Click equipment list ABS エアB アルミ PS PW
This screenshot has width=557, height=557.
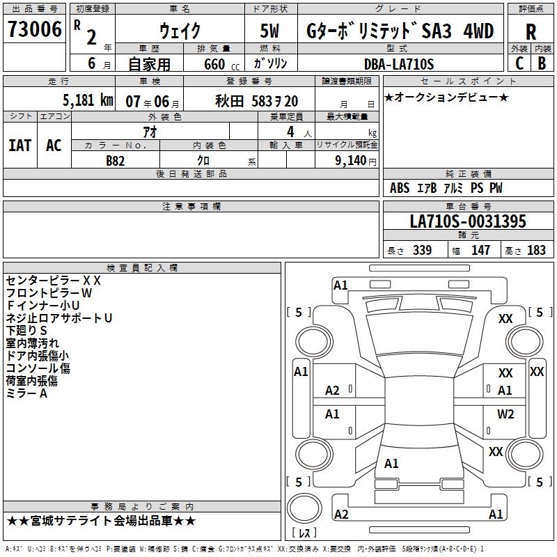pos(446,188)
